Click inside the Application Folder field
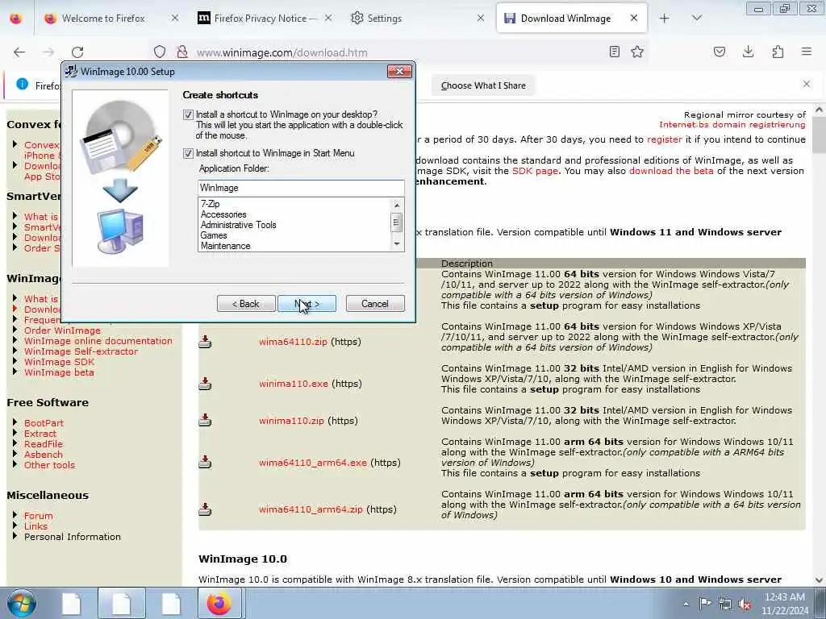Screen dimensions: 826x619 click(301, 188)
